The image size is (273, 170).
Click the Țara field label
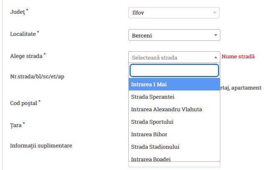(16, 125)
